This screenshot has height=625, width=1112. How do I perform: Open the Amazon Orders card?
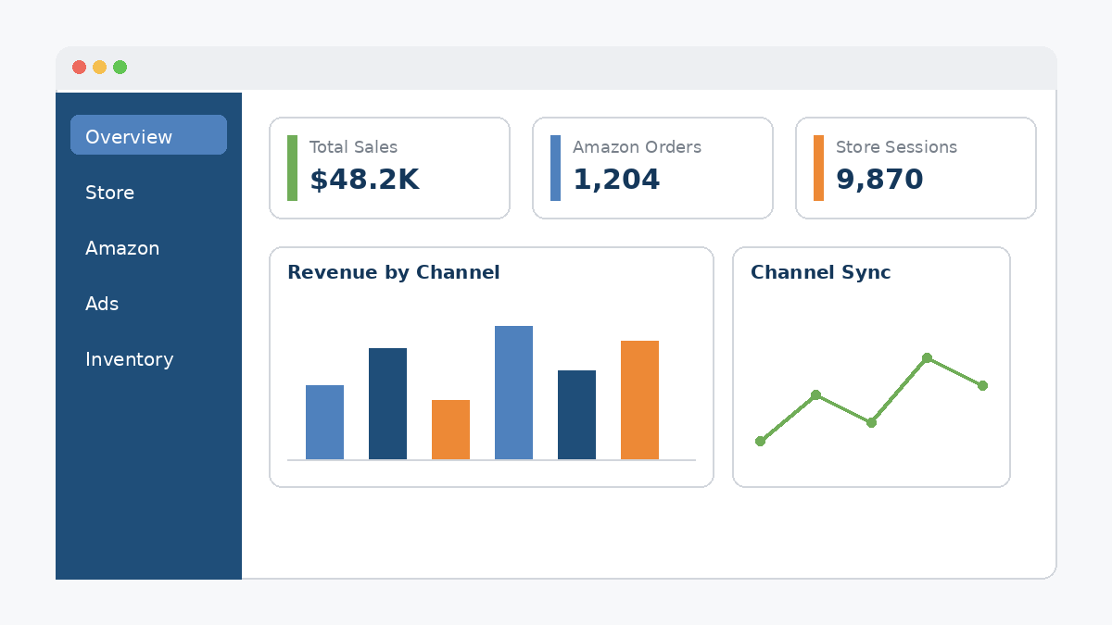652,168
